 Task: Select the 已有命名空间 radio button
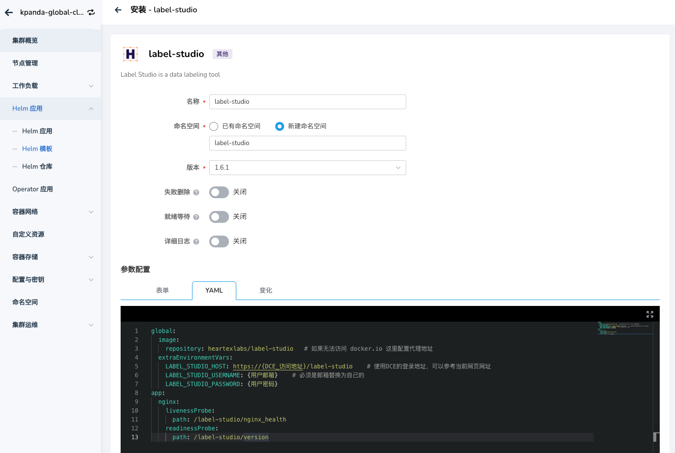[x=213, y=126]
